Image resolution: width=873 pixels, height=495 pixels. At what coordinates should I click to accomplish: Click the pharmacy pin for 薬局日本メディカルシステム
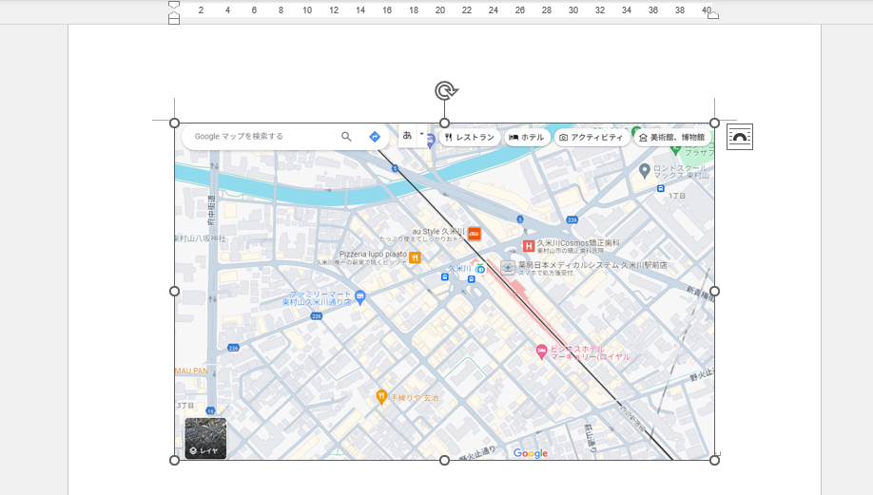click(507, 268)
